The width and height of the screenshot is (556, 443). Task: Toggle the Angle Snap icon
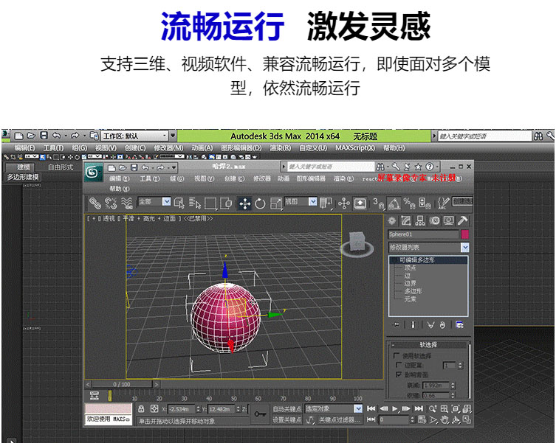click(394, 203)
